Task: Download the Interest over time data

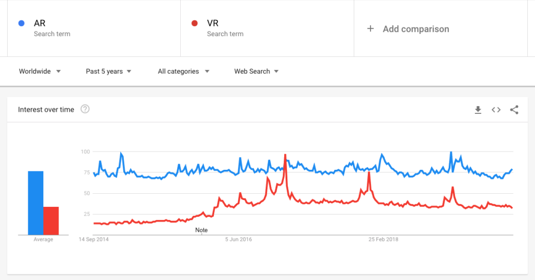Action: point(478,110)
